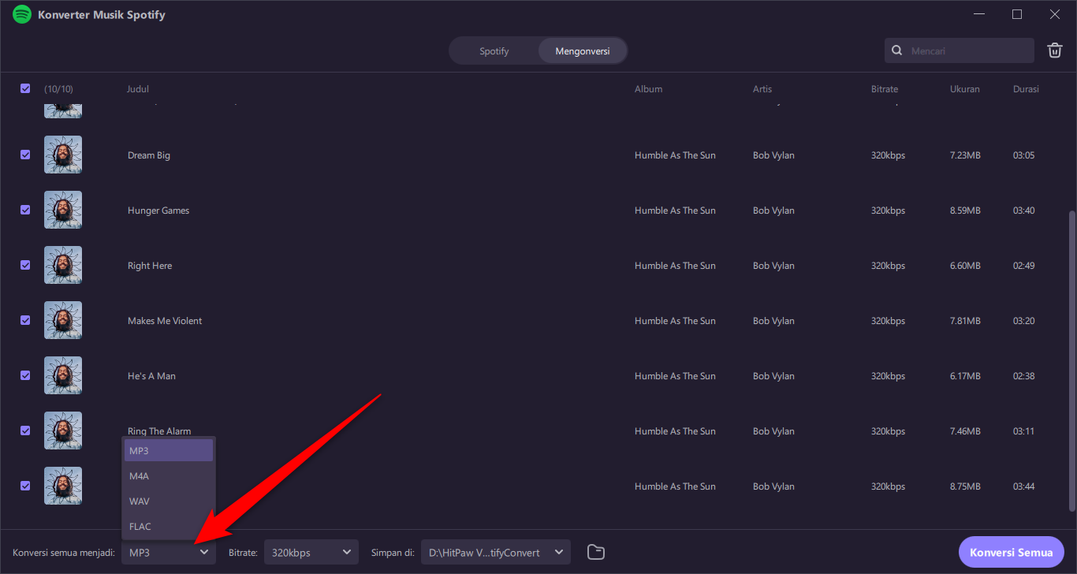Choose M4A from the format list
The width and height of the screenshot is (1077, 574).
tap(169, 475)
